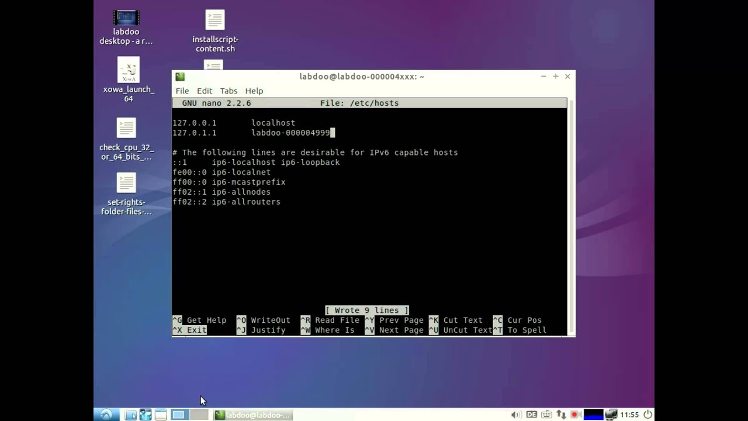Click the '127.0.1.1' address text
748x421 pixels.
[x=194, y=133]
